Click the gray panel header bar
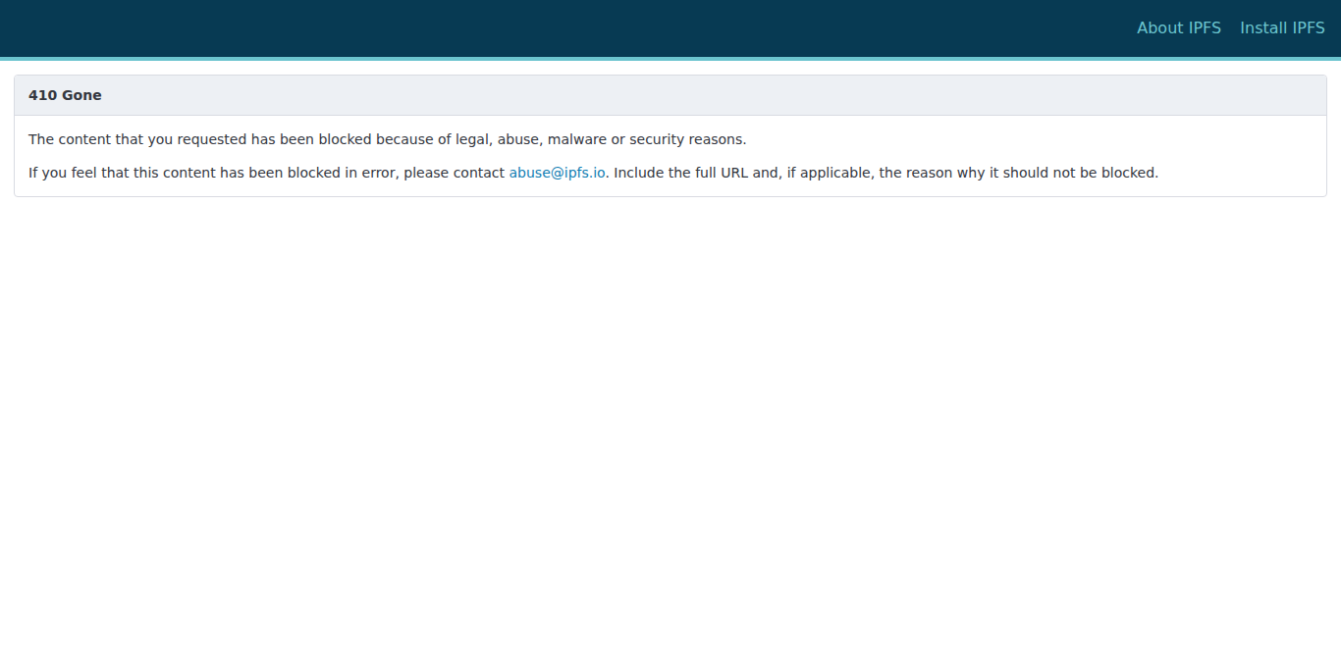 pos(670,95)
